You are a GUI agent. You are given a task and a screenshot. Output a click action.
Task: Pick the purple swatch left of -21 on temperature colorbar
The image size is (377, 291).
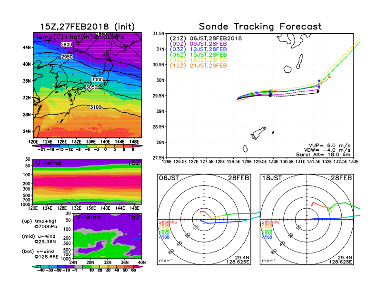pyautogui.click(x=36, y=146)
